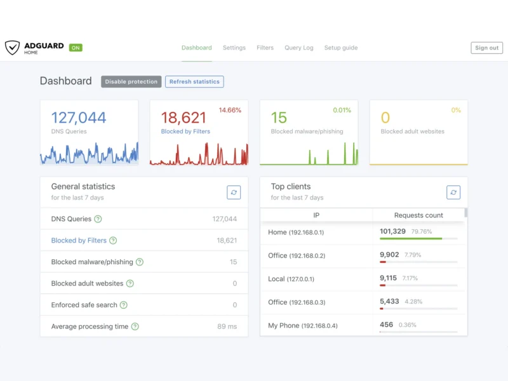This screenshot has height=381, width=508.
Task: Select the Local (127.0.0.1) client
Action: 362,279
